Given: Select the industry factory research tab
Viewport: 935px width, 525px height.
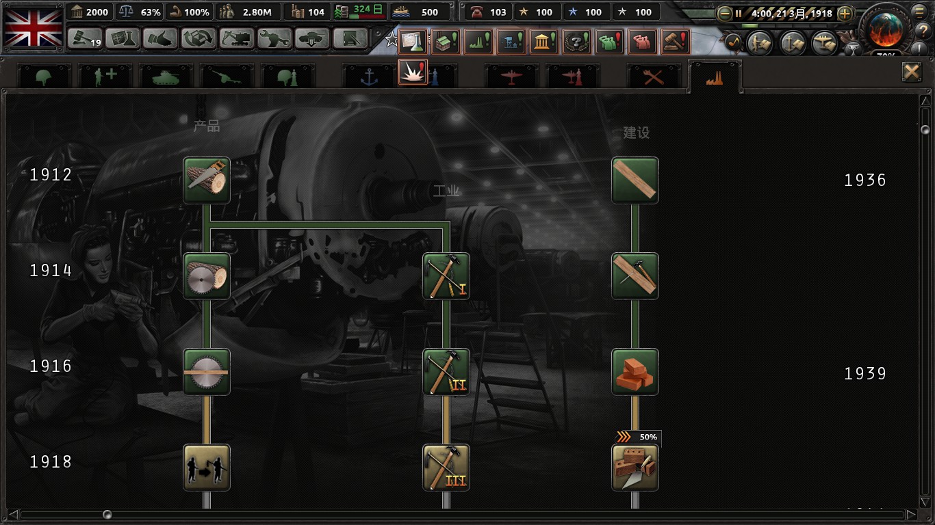Looking at the screenshot, I should point(715,76).
